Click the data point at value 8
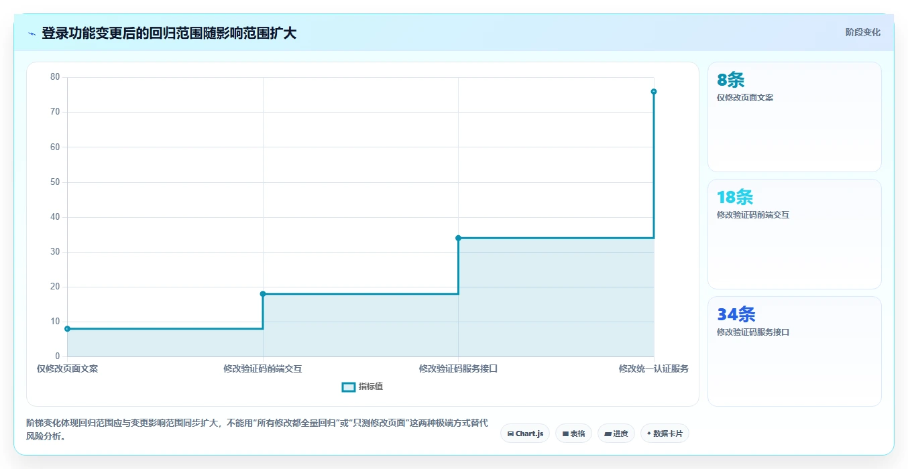 pos(67,328)
